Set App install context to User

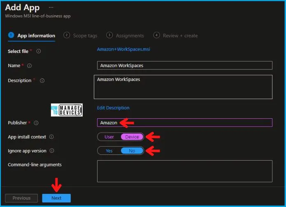(x=109, y=137)
